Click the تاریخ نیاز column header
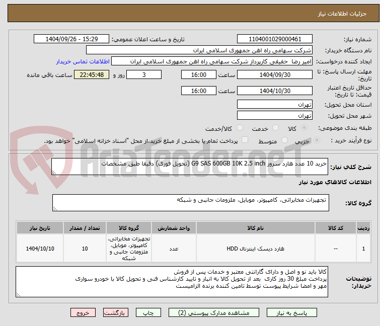The image size is (380, 326). pyautogui.click(x=40, y=228)
